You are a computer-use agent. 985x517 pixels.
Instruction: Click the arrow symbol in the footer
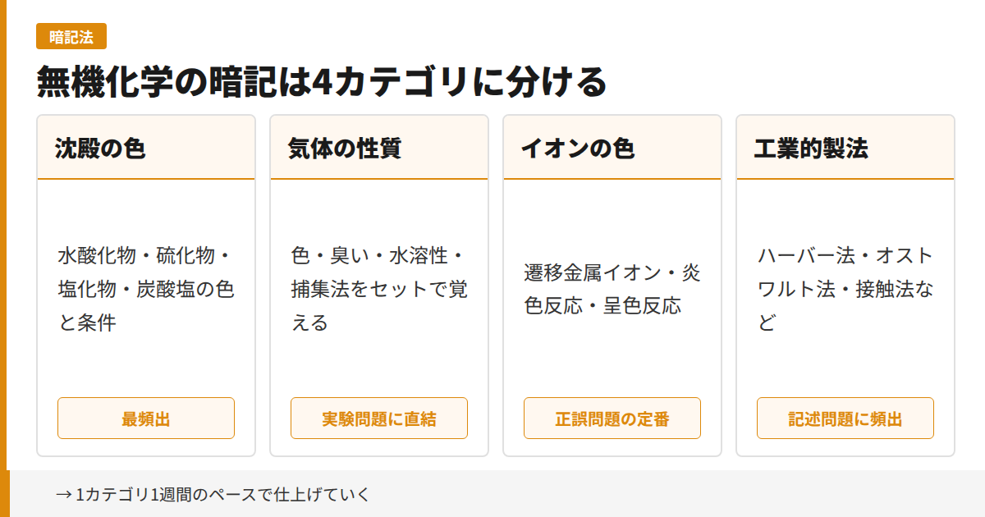[63, 494]
